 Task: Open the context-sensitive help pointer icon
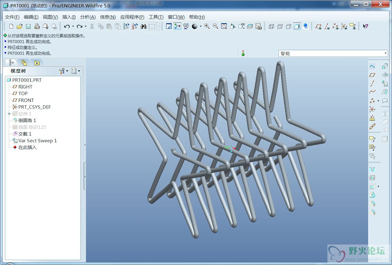point(365,26)
